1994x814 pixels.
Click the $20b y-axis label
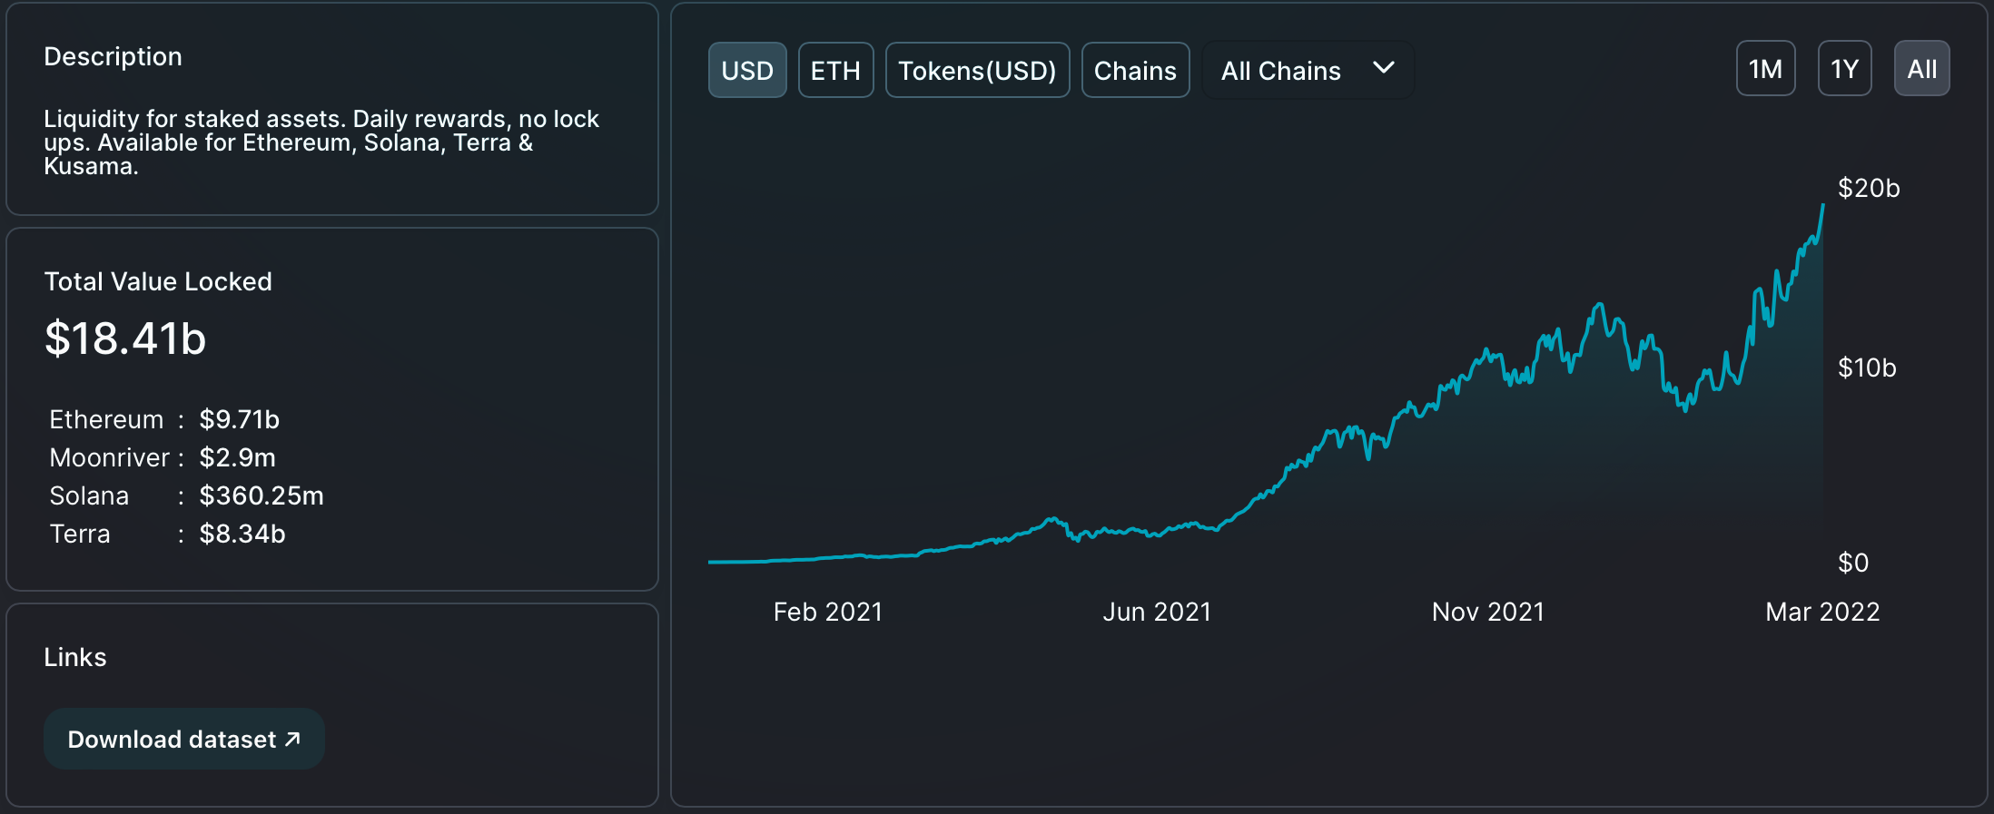(1868, 188)
